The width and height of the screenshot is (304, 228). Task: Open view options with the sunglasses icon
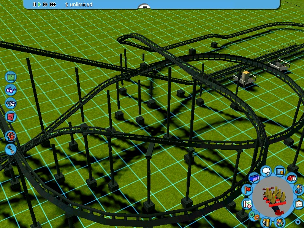11,90
